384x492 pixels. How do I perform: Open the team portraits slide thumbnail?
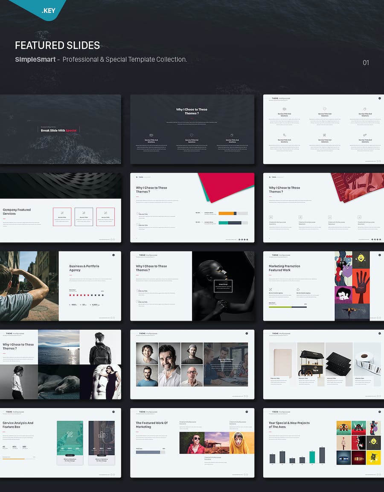(192, 364)
